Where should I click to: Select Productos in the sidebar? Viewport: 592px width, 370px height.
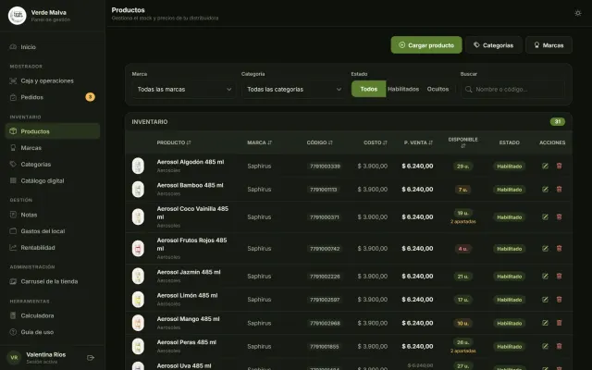pos(53,131)
